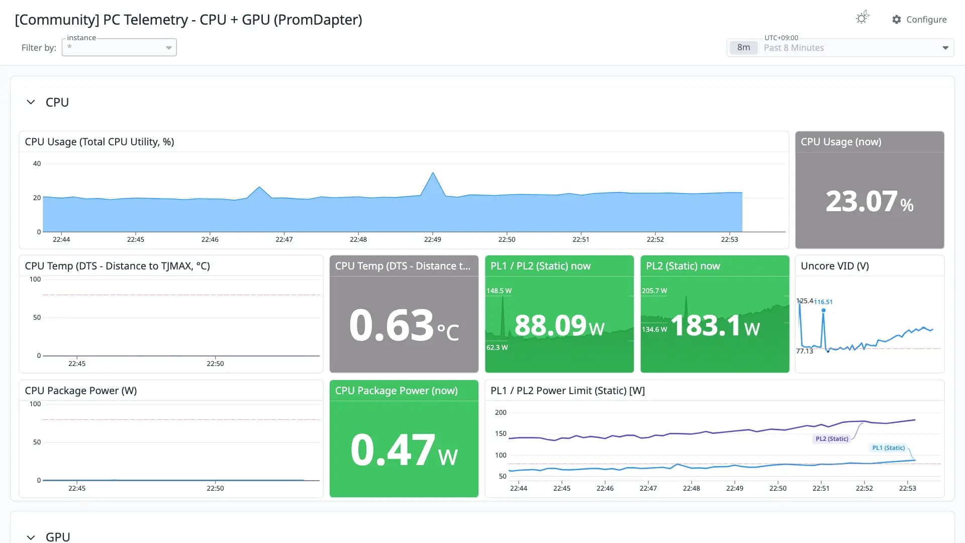Click the 148.5 W max label
The image size is (965, 543).
click(499, 291)
